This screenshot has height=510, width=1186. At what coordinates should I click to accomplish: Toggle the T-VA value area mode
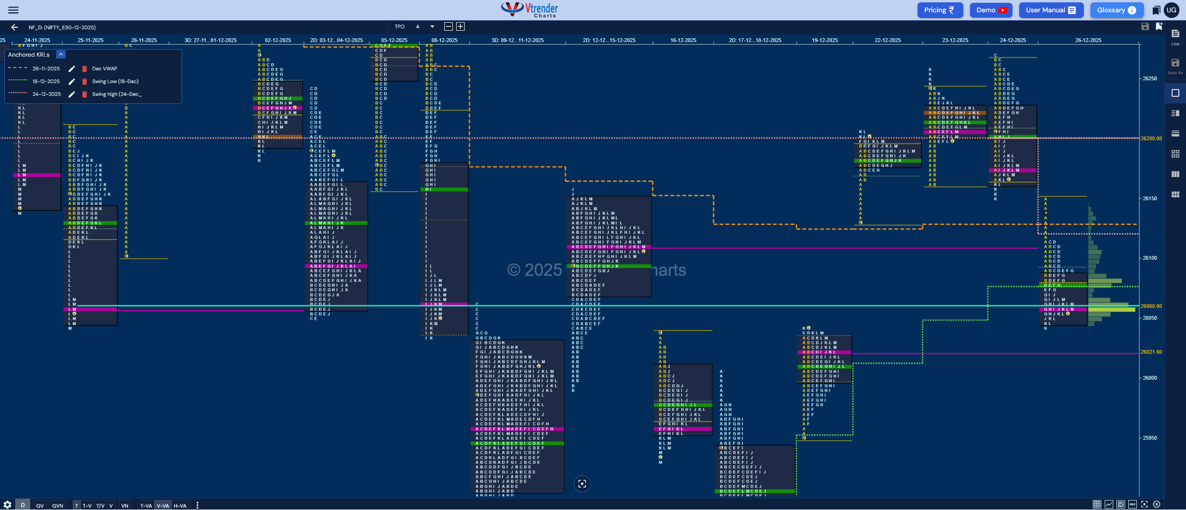pyautogui.click(x=146, y=505)
